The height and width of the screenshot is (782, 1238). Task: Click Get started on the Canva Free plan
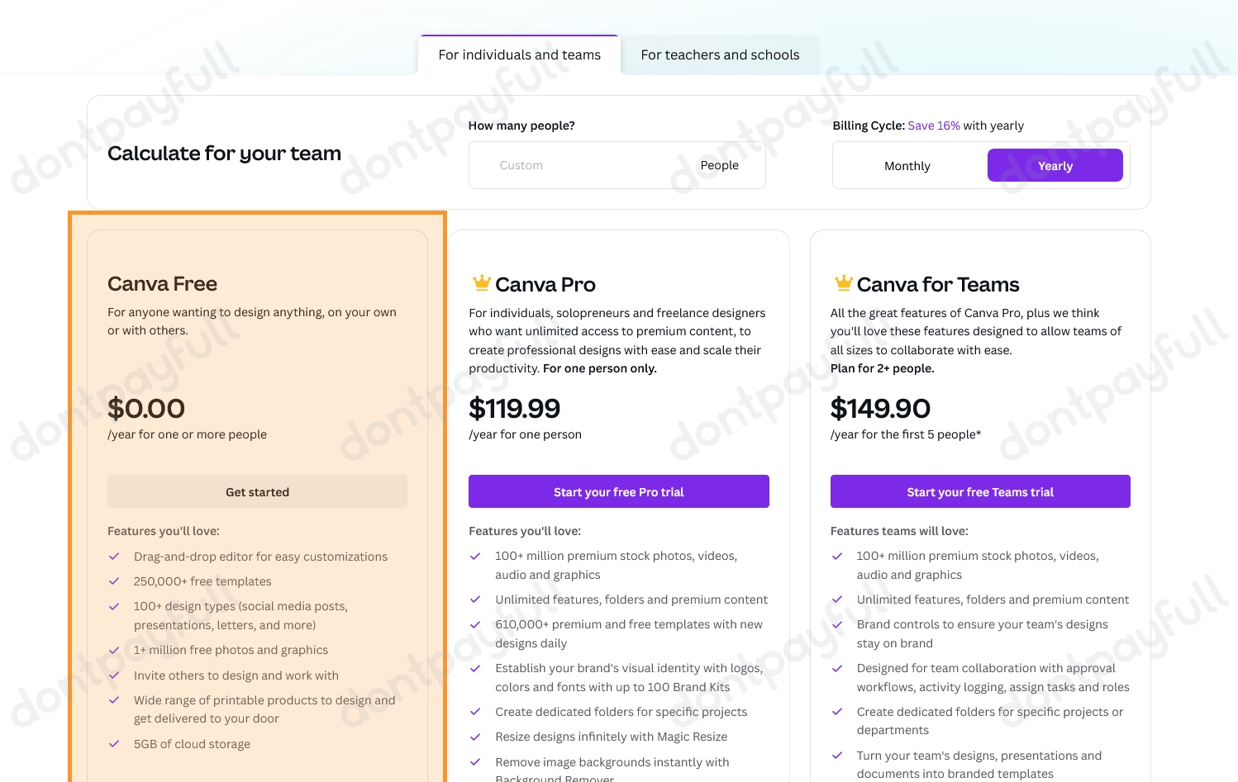257,491
